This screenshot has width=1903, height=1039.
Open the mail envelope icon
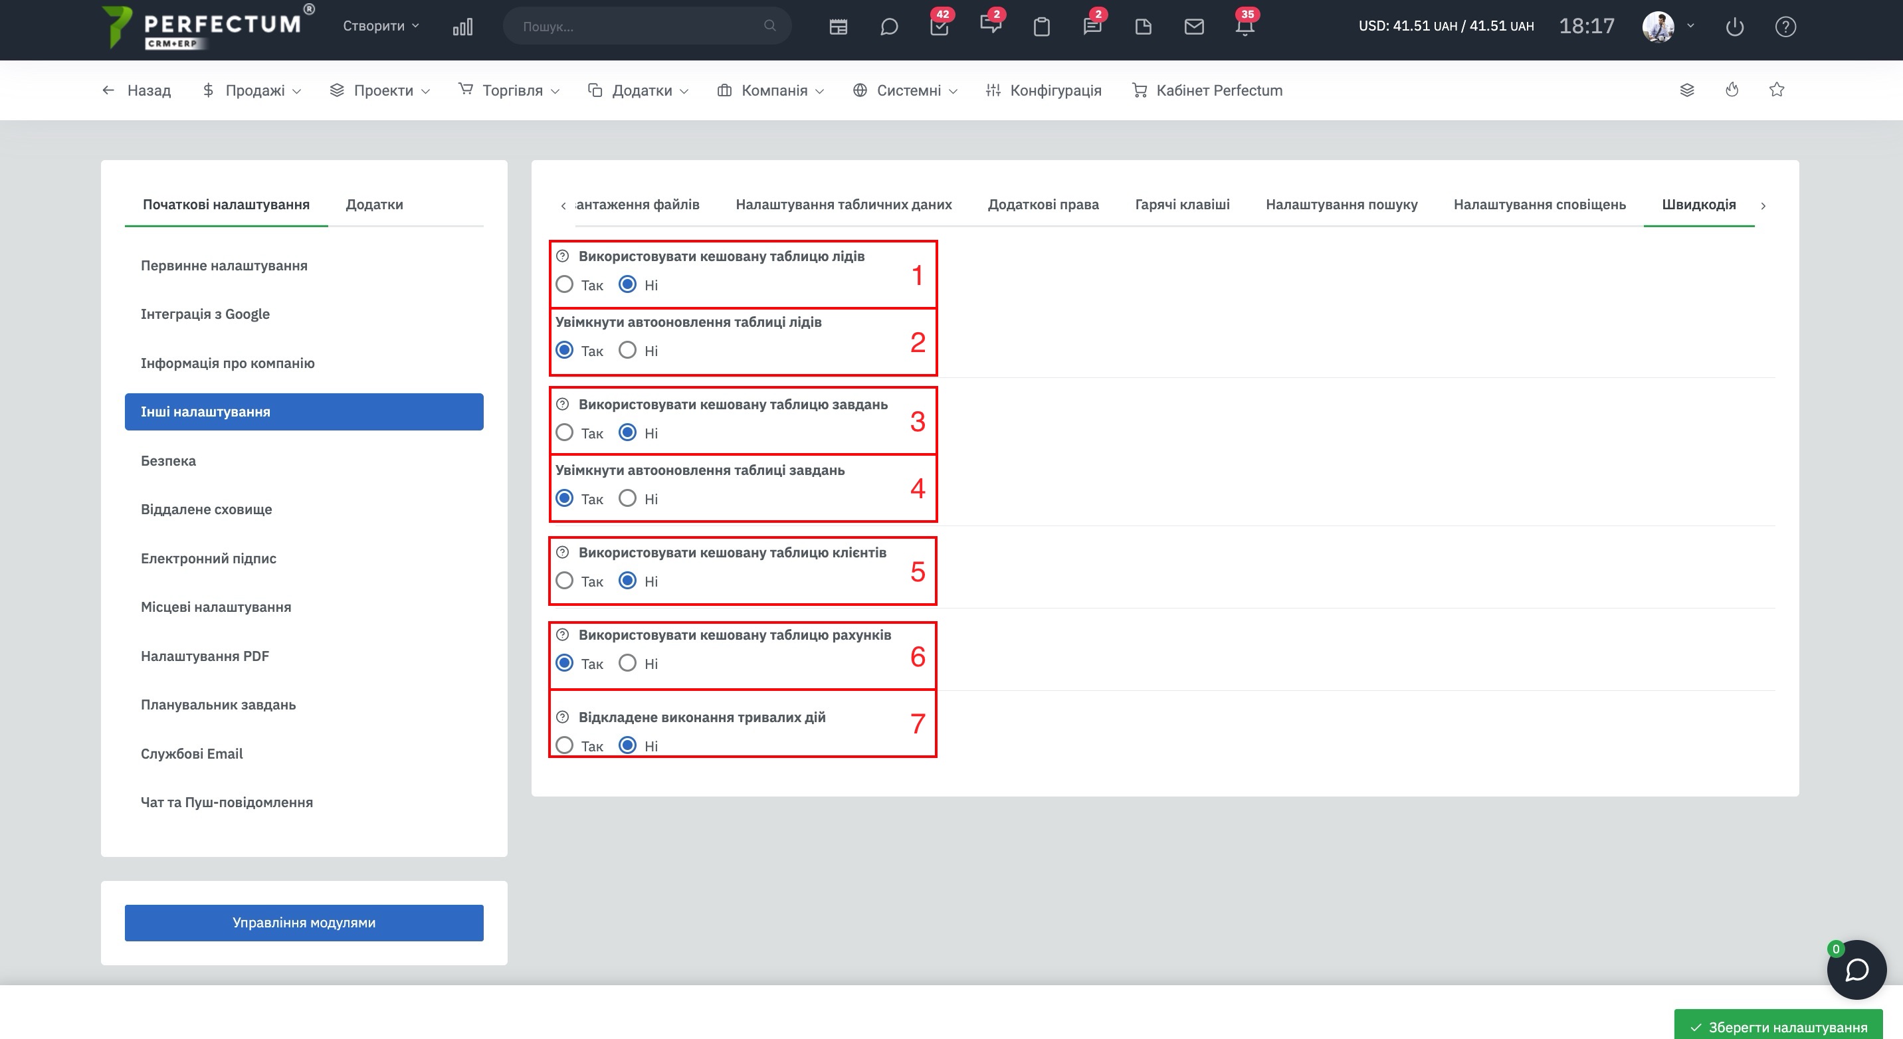point(1194,27)
